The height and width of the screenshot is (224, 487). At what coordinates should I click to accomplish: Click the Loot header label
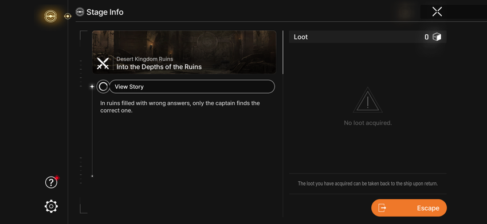pos(301,37)
